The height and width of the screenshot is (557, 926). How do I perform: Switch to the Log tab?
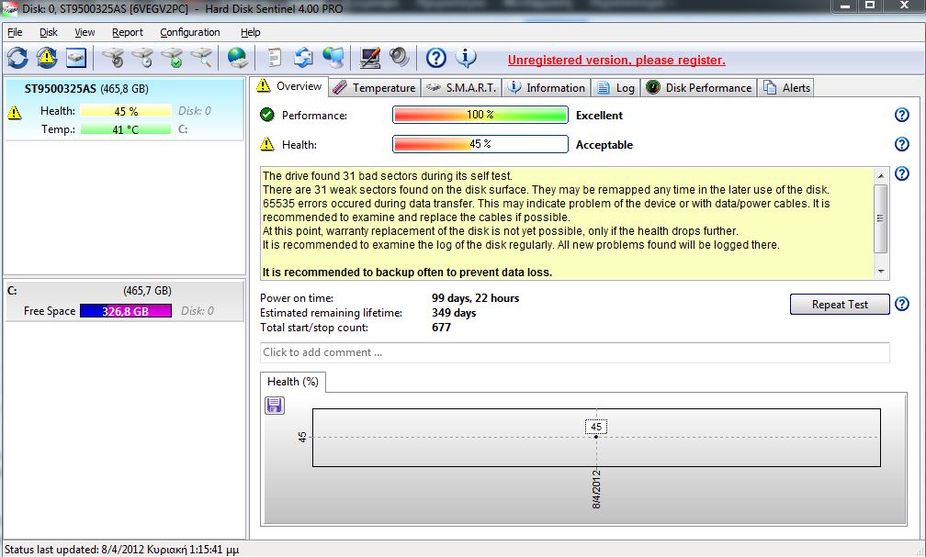pyautogui.click(x=615, y=88)
